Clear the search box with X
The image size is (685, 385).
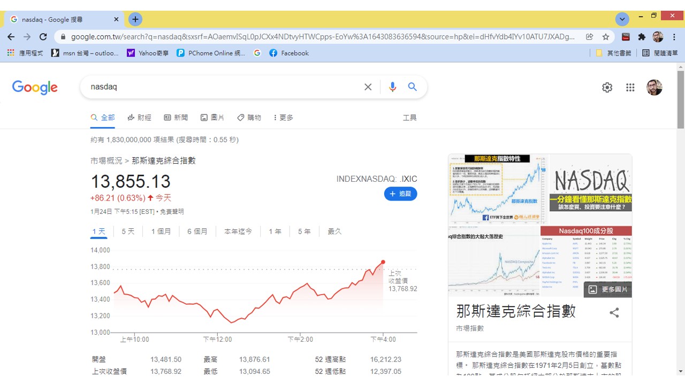point(368,87)
